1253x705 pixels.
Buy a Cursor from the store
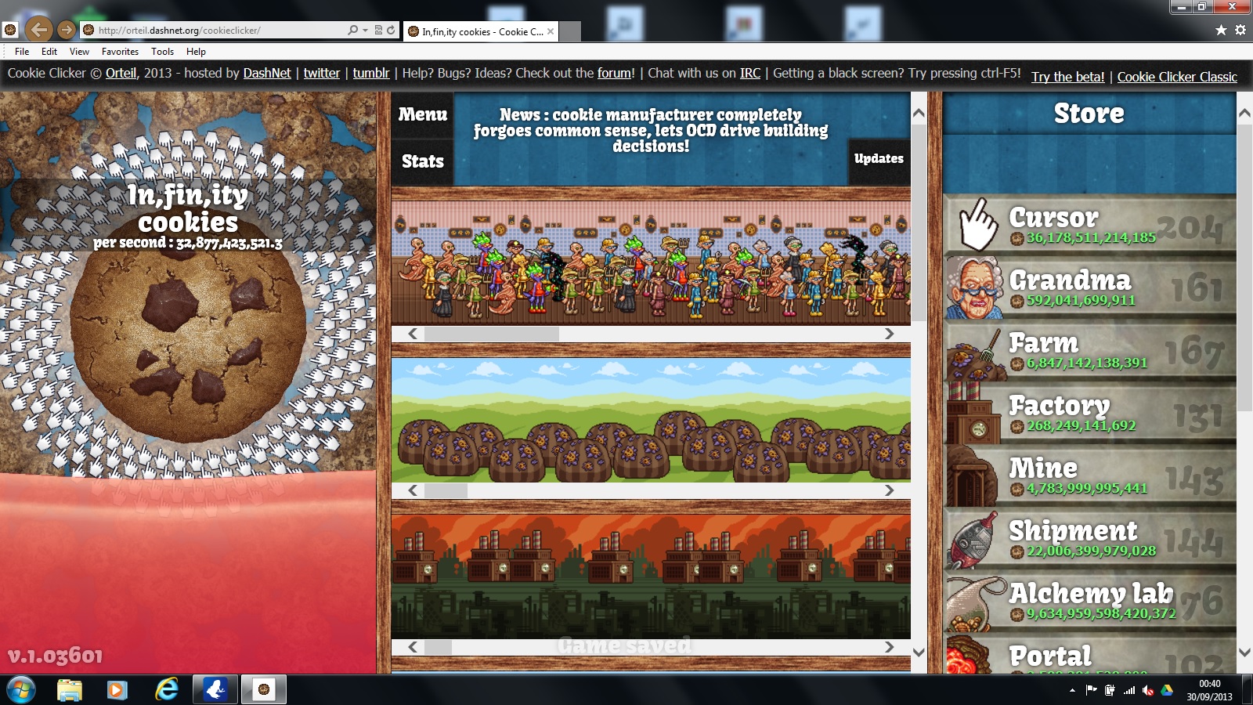click(1089, 226)
